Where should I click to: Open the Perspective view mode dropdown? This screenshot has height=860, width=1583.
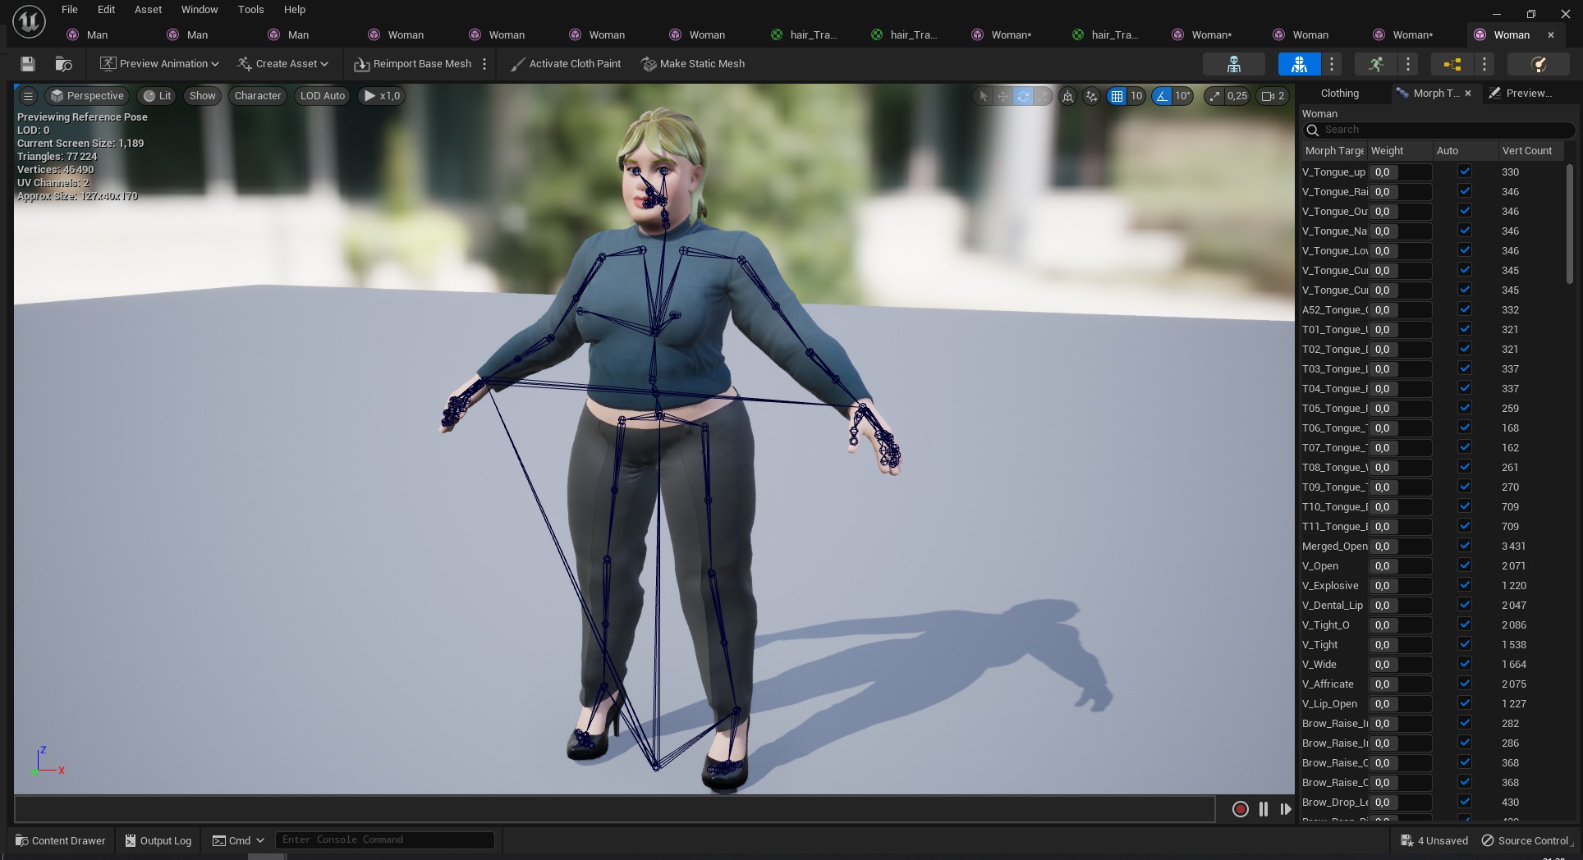tap(87, 96)
